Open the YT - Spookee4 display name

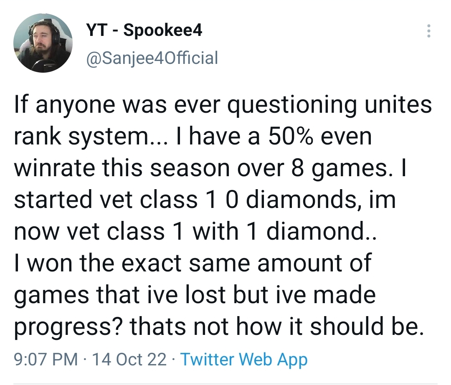tap(144, 30)
